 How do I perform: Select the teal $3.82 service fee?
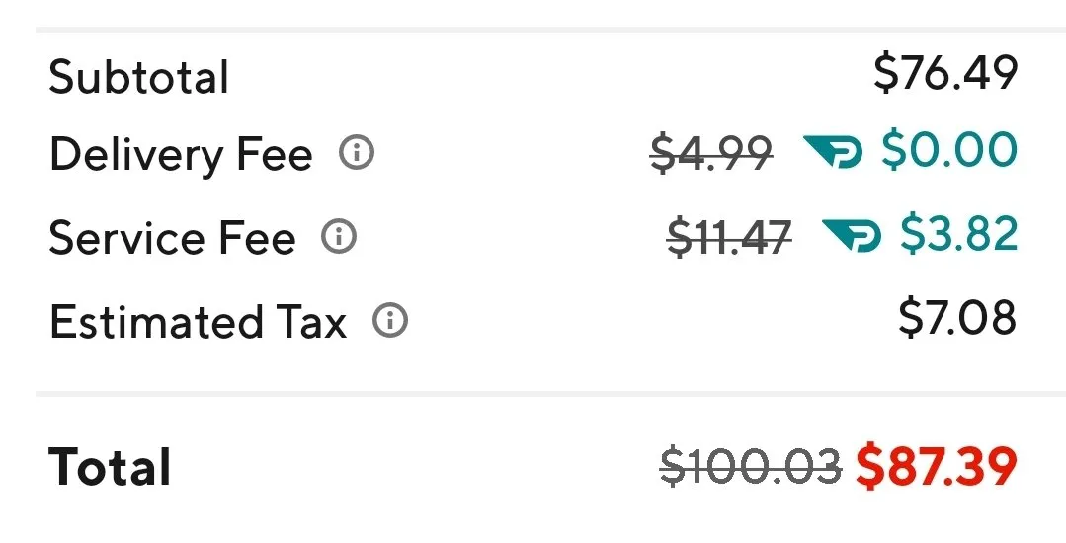click(x=958, y=234)
